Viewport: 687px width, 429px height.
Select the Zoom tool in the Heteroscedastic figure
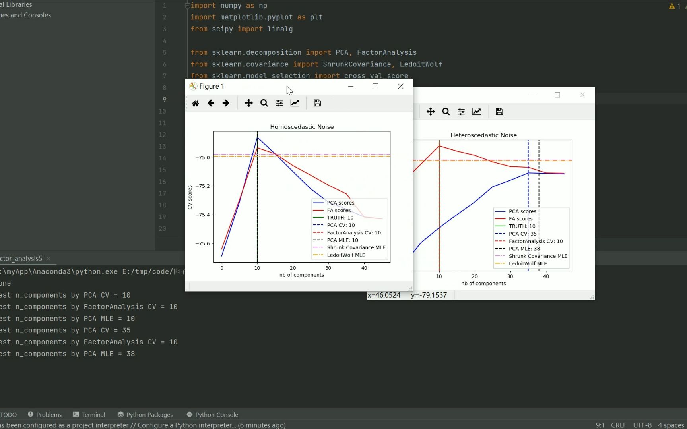click(x=446, y=112)
